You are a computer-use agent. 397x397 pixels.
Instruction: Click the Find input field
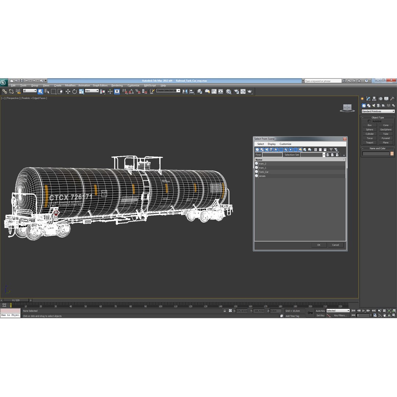(x=272, y=155)
